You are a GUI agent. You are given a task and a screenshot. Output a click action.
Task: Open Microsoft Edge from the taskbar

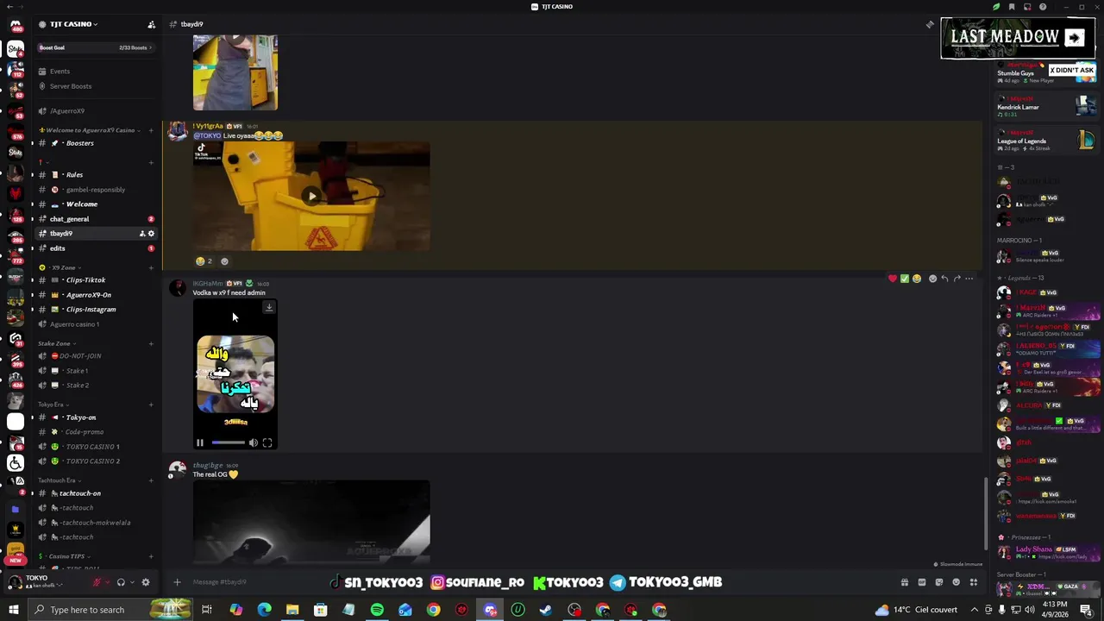point(264,610)
